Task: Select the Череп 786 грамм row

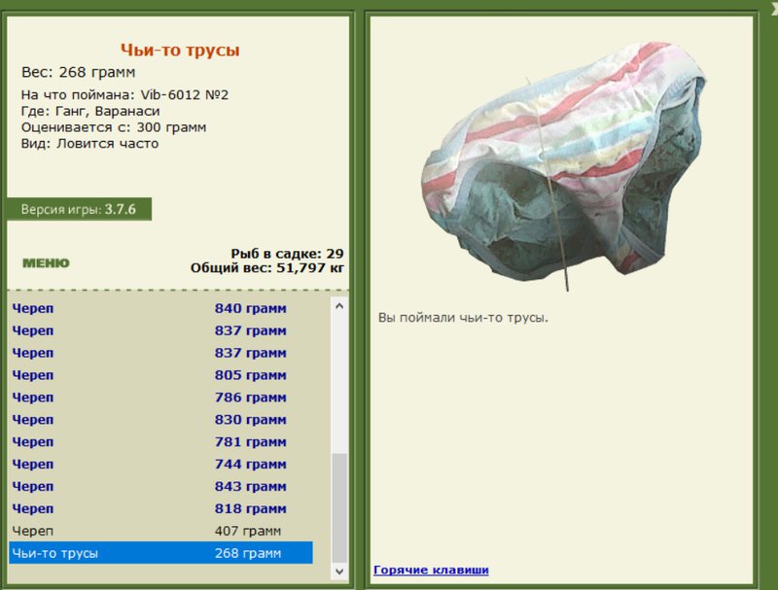Action: 160,398
